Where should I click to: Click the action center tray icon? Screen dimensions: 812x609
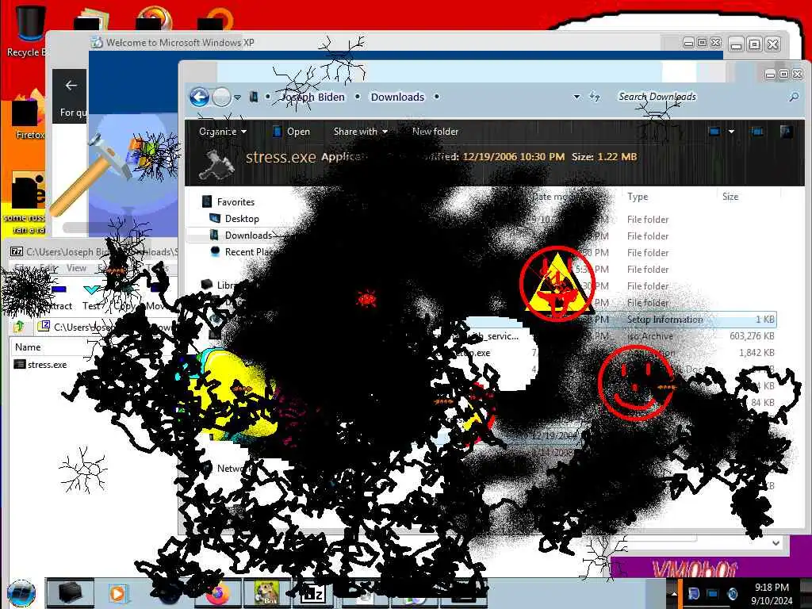tap(693, 594)
